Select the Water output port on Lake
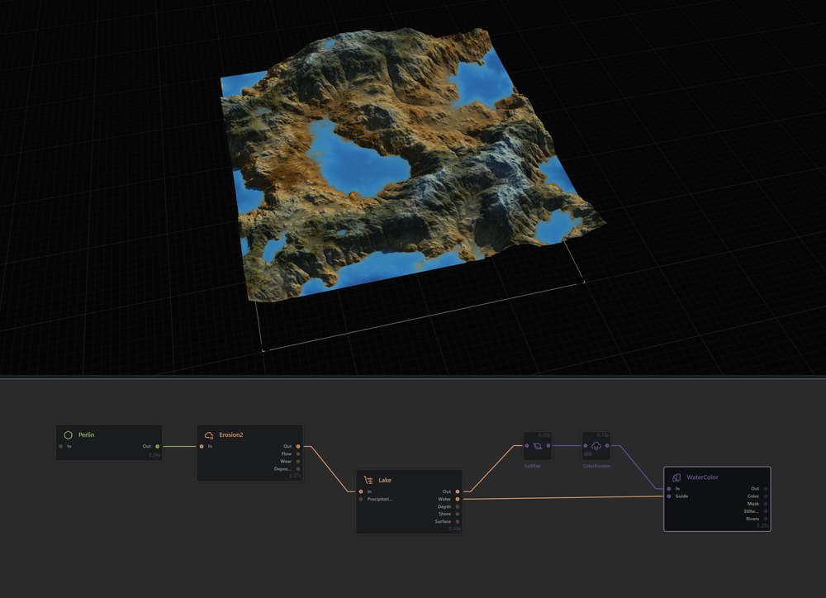The height and width of the screenshot is (598, 826). coord(457,499)
